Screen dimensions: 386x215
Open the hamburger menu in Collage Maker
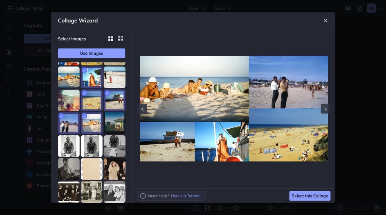tap(9, 8)
